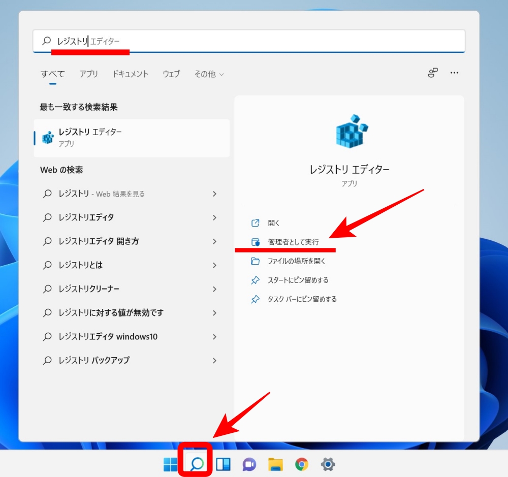Open the three-dots more options menu
Screen dimensions: 508x477
tap(454, 73)
